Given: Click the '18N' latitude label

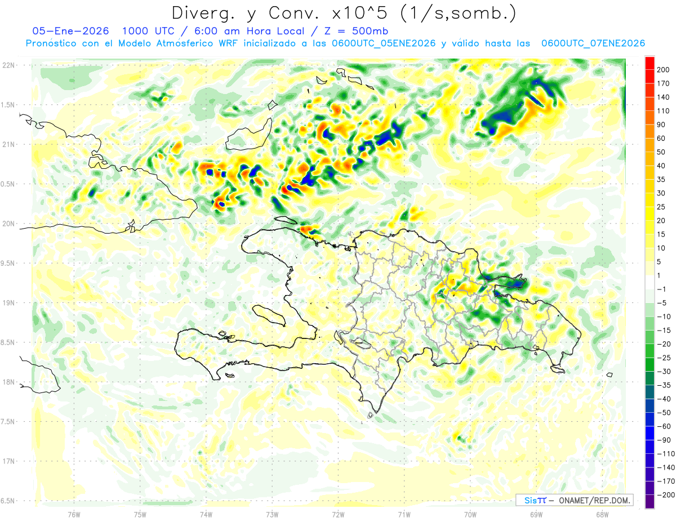Looking at the screenshot, I should [8, 382].
